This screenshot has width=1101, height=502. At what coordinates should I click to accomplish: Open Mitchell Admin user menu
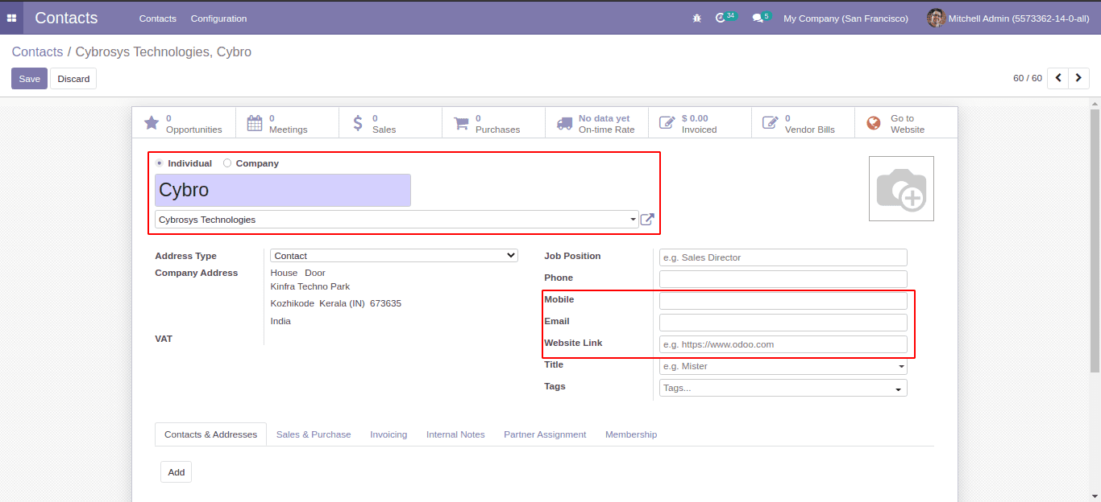(x=1008, y=18)
